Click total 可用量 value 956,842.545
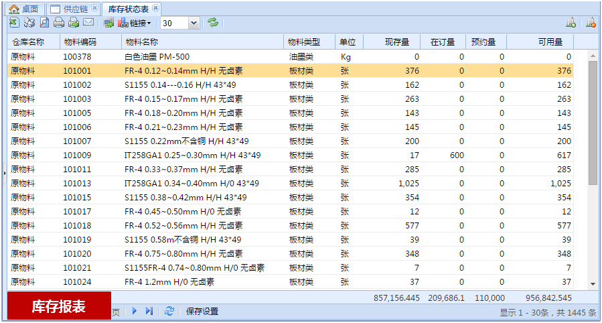 click(548, 298)
